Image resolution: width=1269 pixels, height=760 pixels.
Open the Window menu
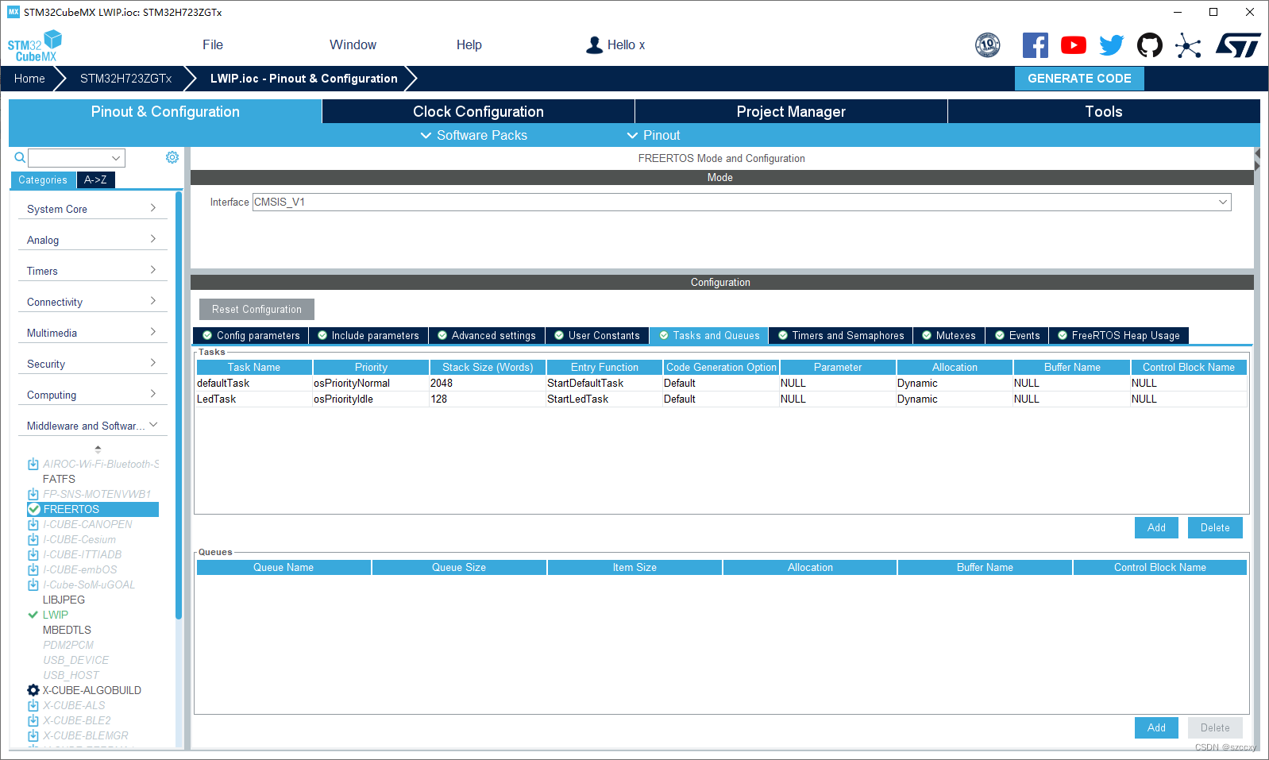(353, 45)
